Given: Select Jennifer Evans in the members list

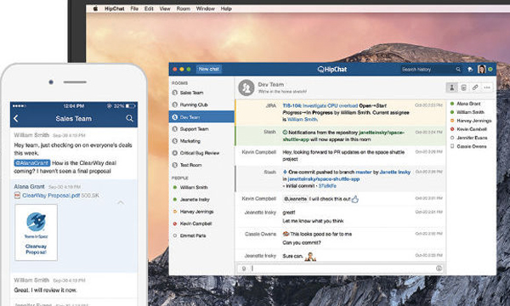Looking at the screenshot, I should click(472, 138).
